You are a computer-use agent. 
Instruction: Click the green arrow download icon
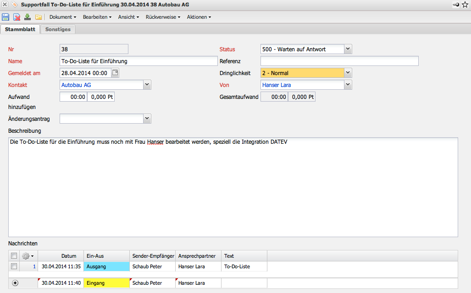click(28, 17)
